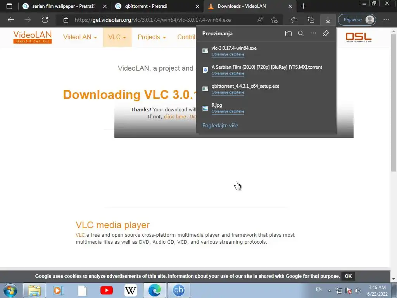397x298 pixels.
Task: Open Windows Explorer from taskbar
Action: point(35,290)
